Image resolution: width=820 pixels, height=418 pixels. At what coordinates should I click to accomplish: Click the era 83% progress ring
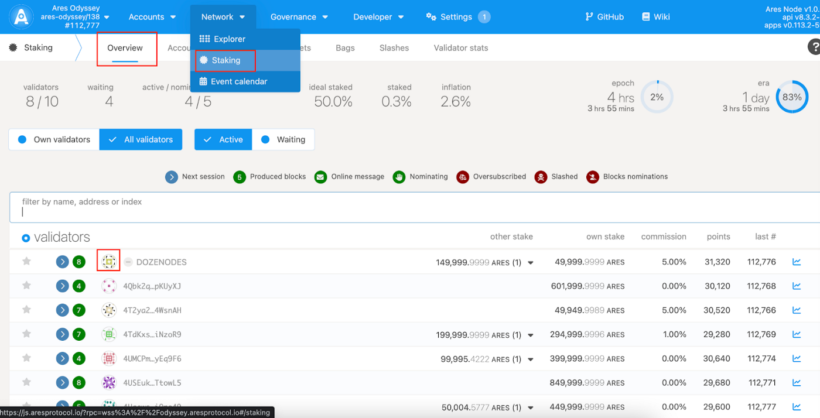point(792,97)
